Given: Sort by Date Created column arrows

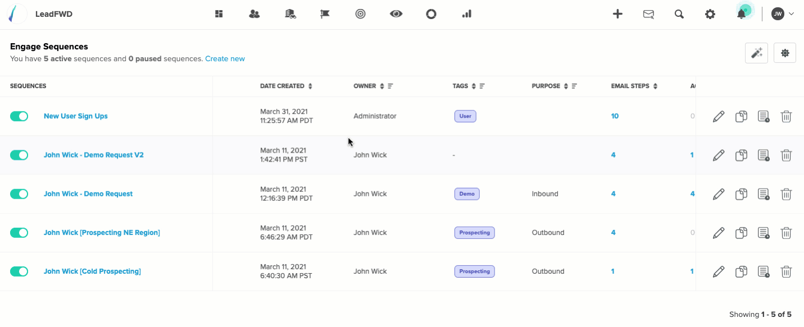Looking at the screenshot, I should [310, 86].
